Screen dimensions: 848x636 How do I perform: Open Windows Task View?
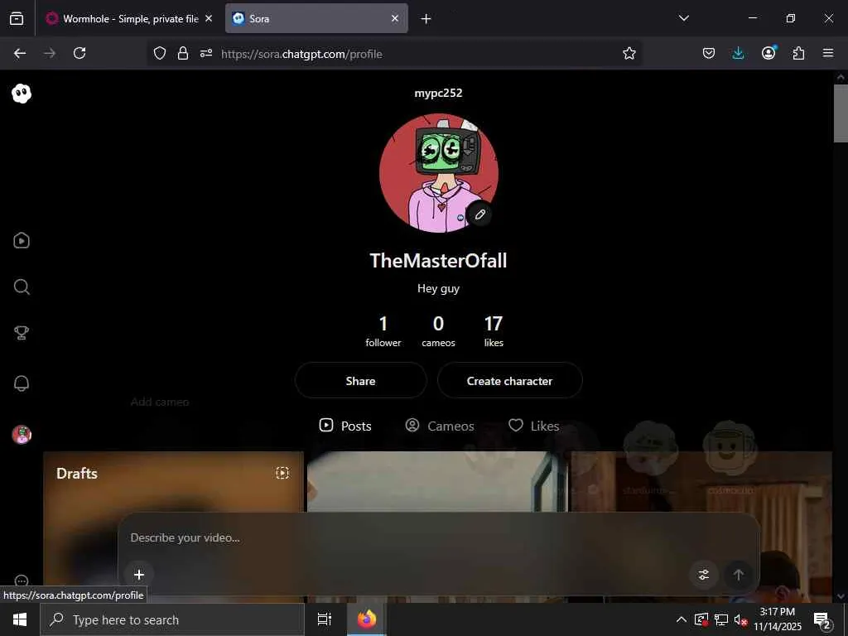click(x=325, y=619)
